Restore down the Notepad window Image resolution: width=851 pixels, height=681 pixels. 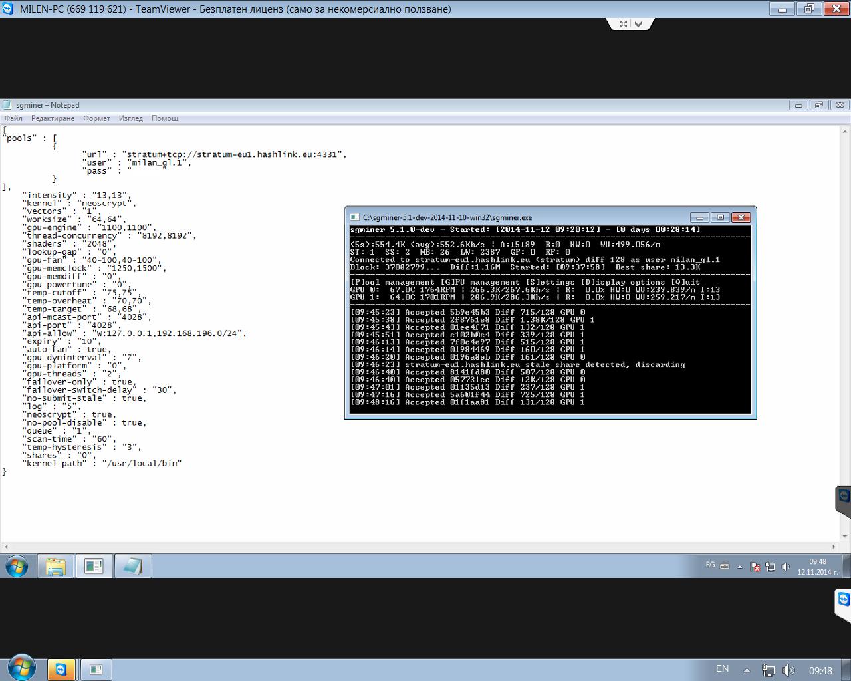819,105
